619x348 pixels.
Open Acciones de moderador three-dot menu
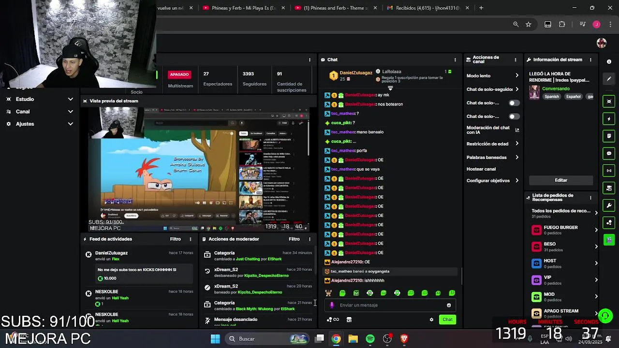click(309, 239)
